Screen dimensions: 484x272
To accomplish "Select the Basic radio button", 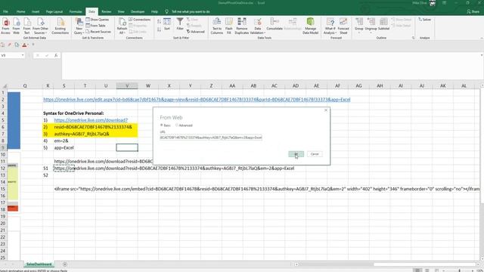I will tap(161, 125).
